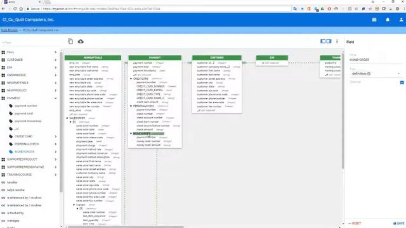Image resolution: width=406 pixels, height=228 pixels.
Task: Click the link icon beside is tracked by
Action: (x=3, y=213)
